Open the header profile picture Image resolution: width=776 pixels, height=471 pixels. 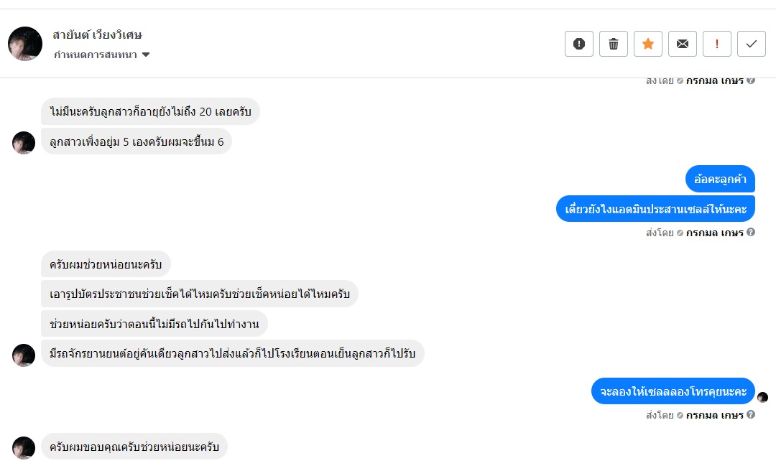pos(25,44)
